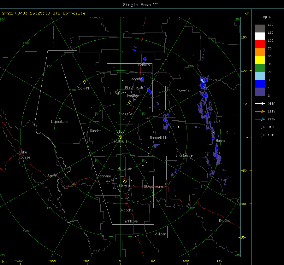
Task: Select the yellow diamond marker above Calgary label
Action: click(125, 181)
